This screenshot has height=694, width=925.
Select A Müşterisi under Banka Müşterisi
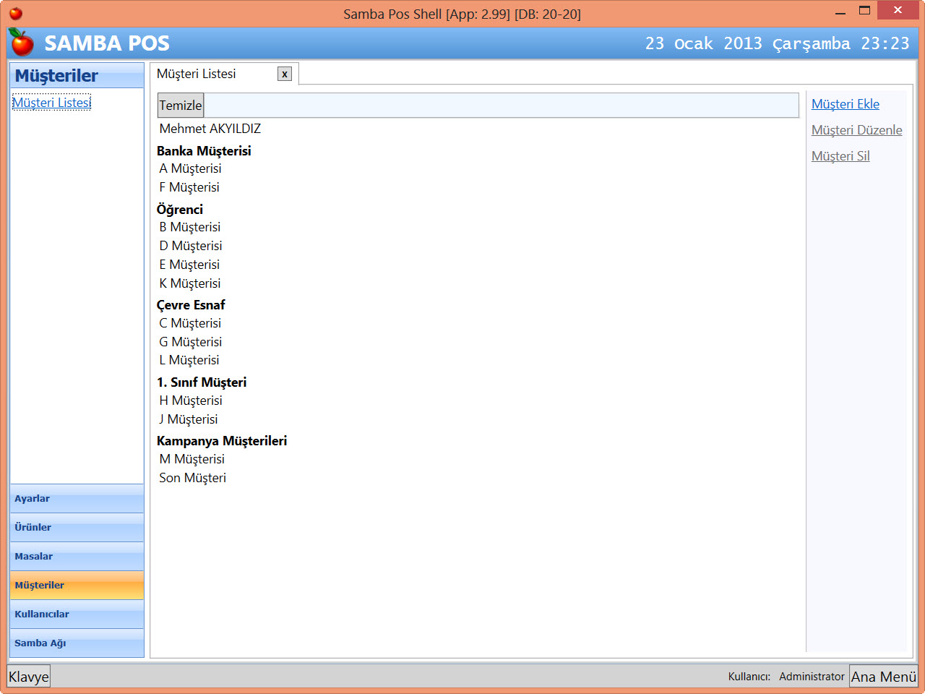pos(190,168)
